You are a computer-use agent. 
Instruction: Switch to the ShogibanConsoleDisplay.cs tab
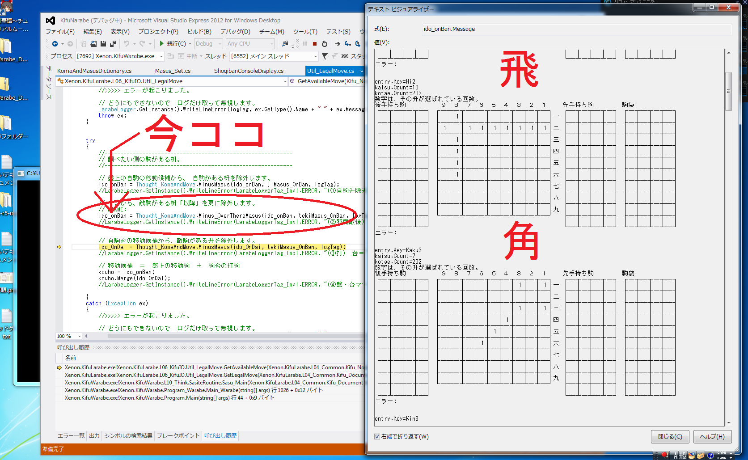[249, 71]
